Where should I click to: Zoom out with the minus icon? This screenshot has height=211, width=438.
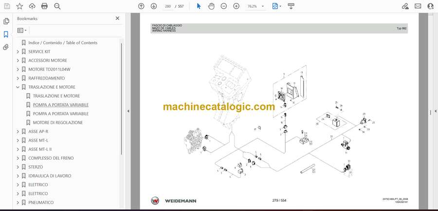224,6
